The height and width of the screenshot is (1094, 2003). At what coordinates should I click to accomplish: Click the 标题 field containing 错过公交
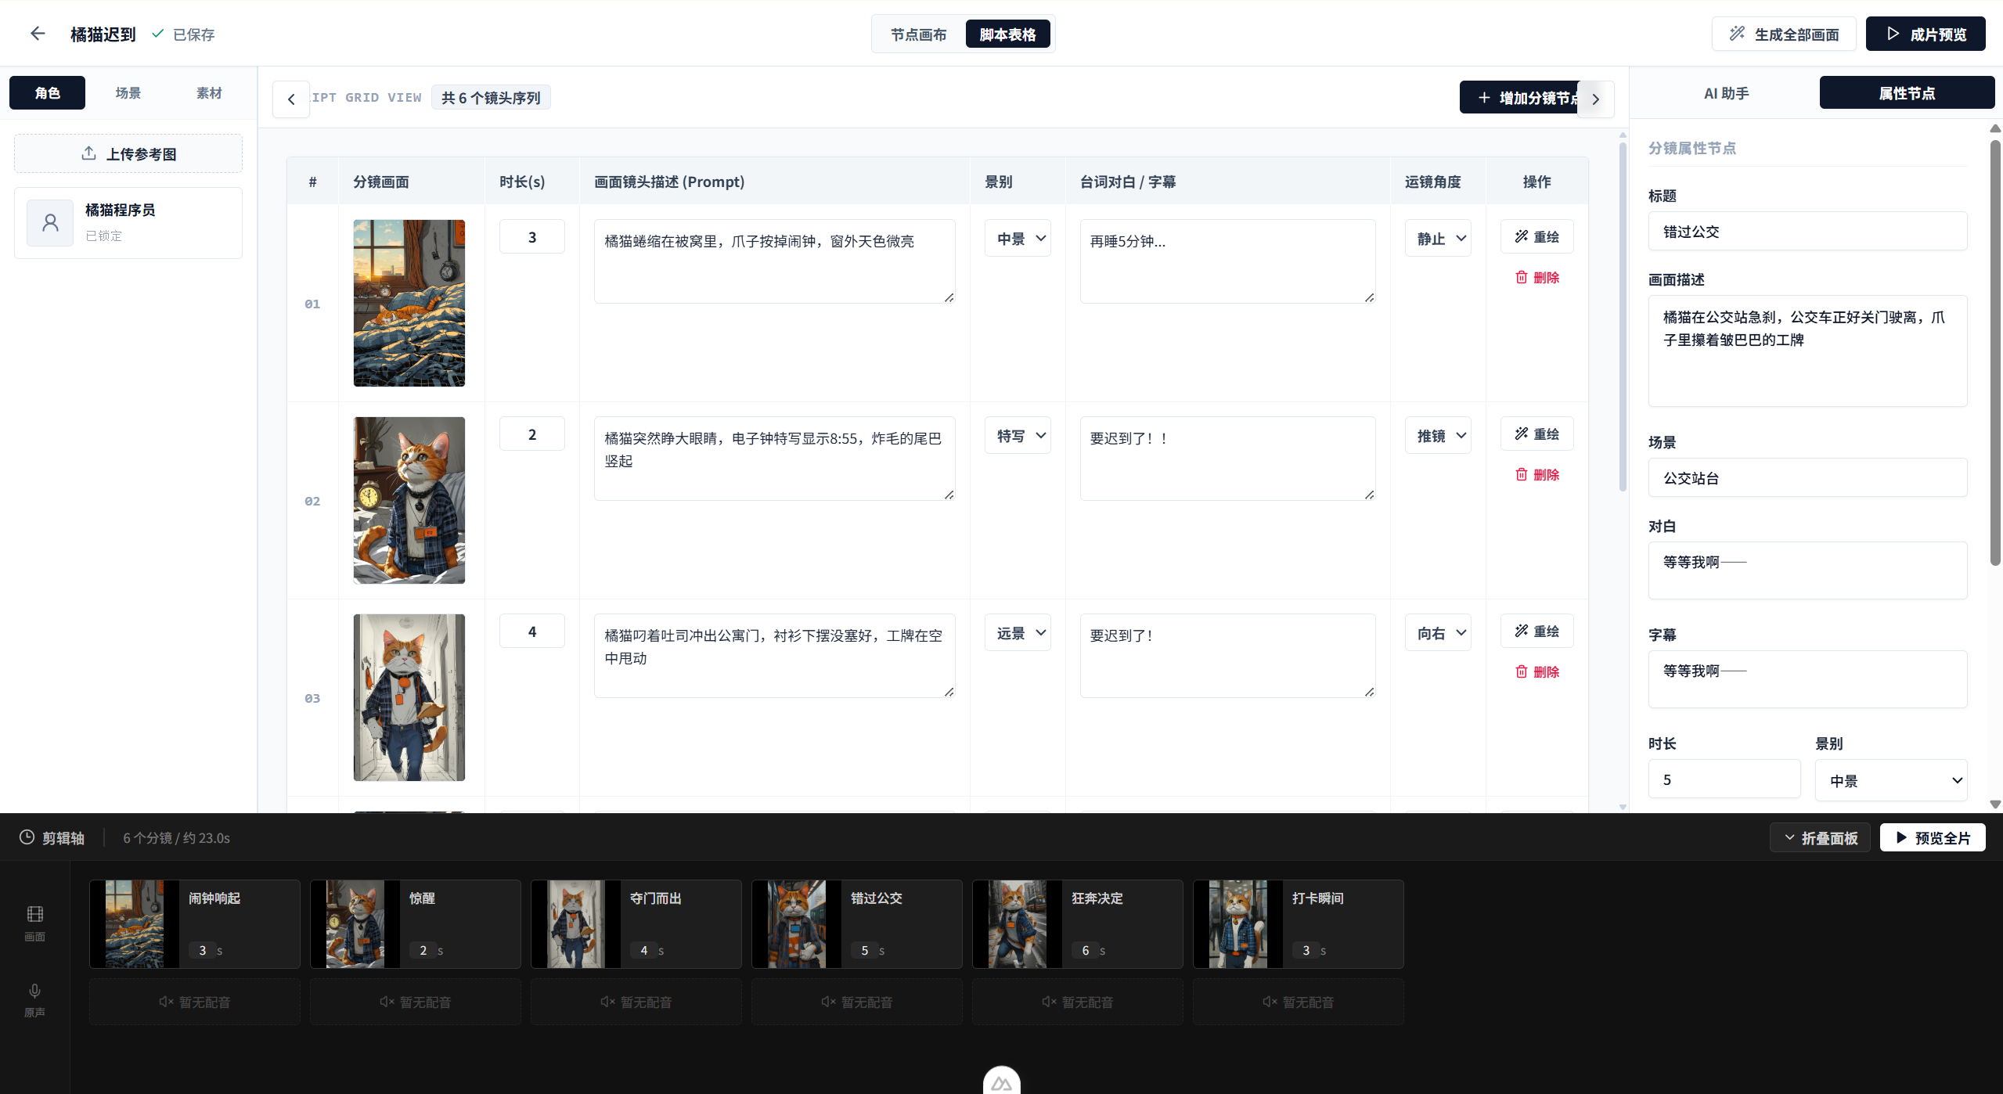point(1807,232)
